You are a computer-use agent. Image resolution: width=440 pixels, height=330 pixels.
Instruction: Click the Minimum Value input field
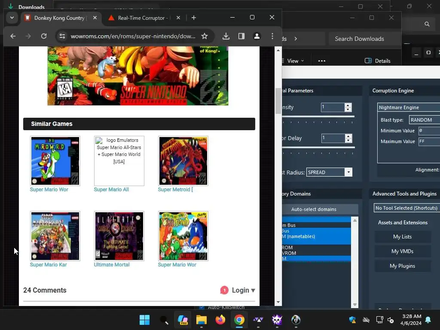point(429,131)
